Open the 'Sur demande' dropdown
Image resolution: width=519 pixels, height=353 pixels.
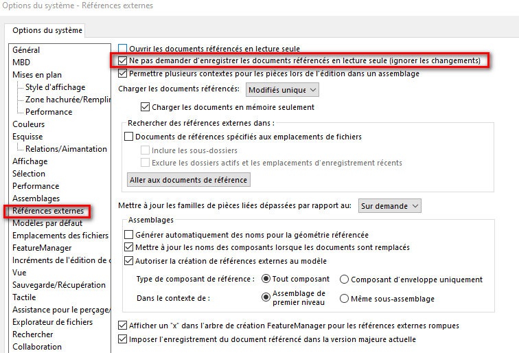(x=389, y=205)
